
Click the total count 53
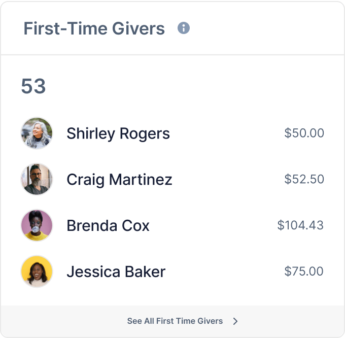pos(33,86)
